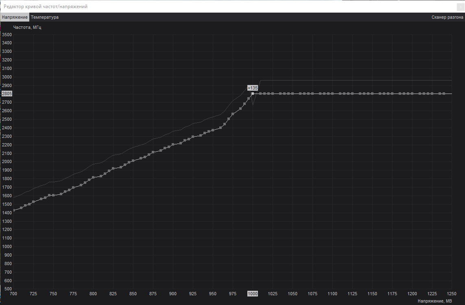Select the last curve point on the flat line
The image size is (465, 305).
(444, 94)
